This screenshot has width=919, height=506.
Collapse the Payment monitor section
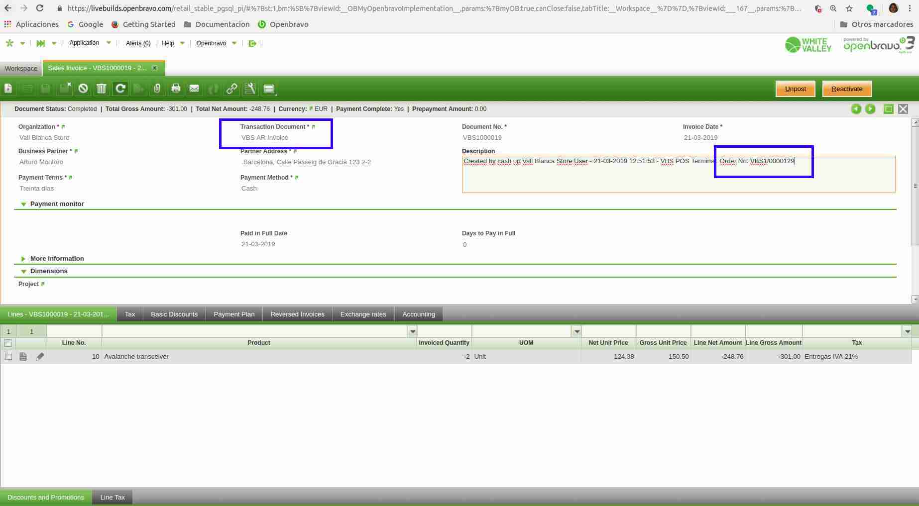(x=23, y=204)
